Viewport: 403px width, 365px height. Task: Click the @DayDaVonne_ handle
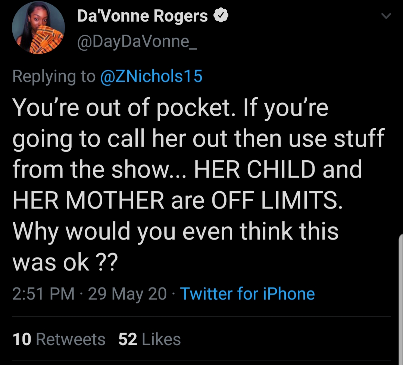pos(137,42)
